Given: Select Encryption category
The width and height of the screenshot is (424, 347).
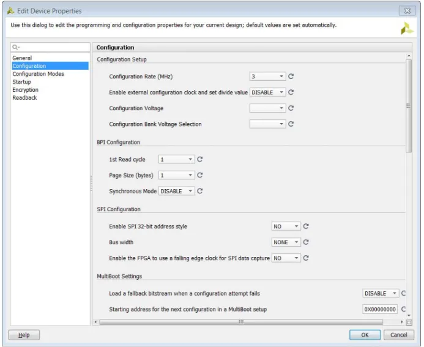Looking at the screenshot, I should (x=50, y=90).
